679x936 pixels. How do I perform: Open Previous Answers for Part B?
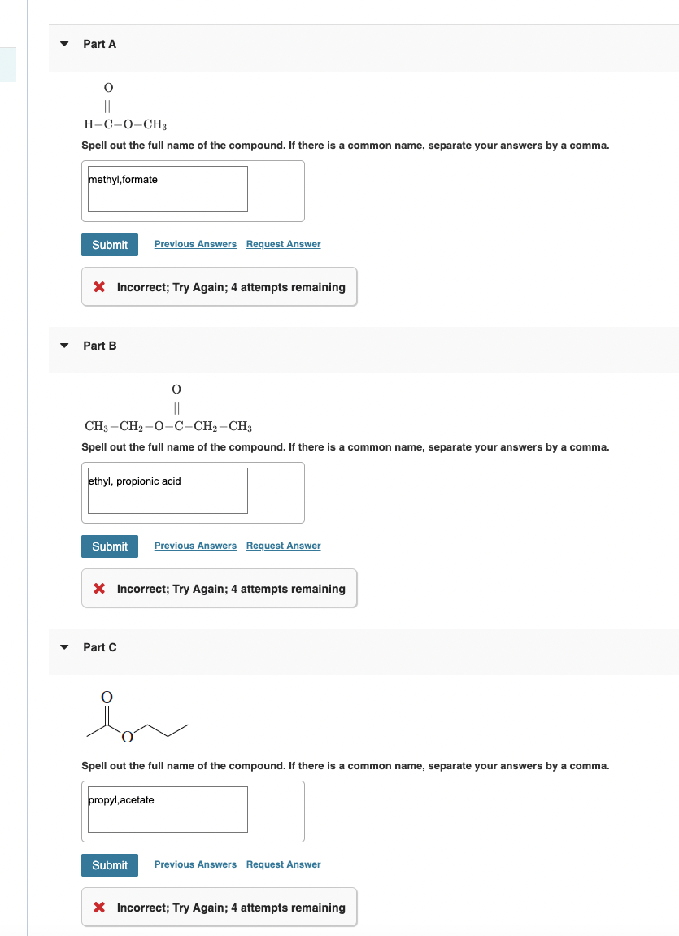pos(195,546)
